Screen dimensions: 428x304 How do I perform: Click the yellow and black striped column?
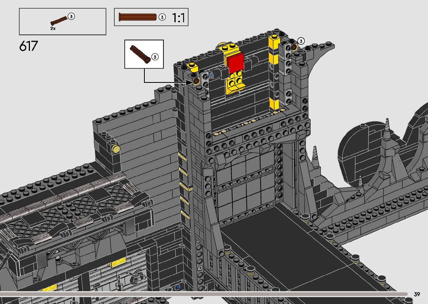click(x=274, y=73)
